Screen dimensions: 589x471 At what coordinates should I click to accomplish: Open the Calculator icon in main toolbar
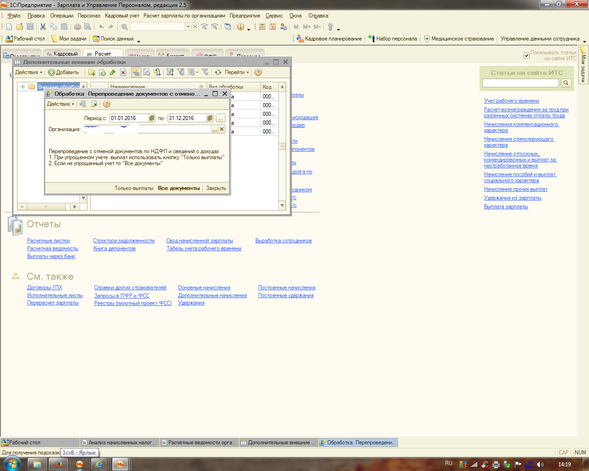[x=262, y=27]
